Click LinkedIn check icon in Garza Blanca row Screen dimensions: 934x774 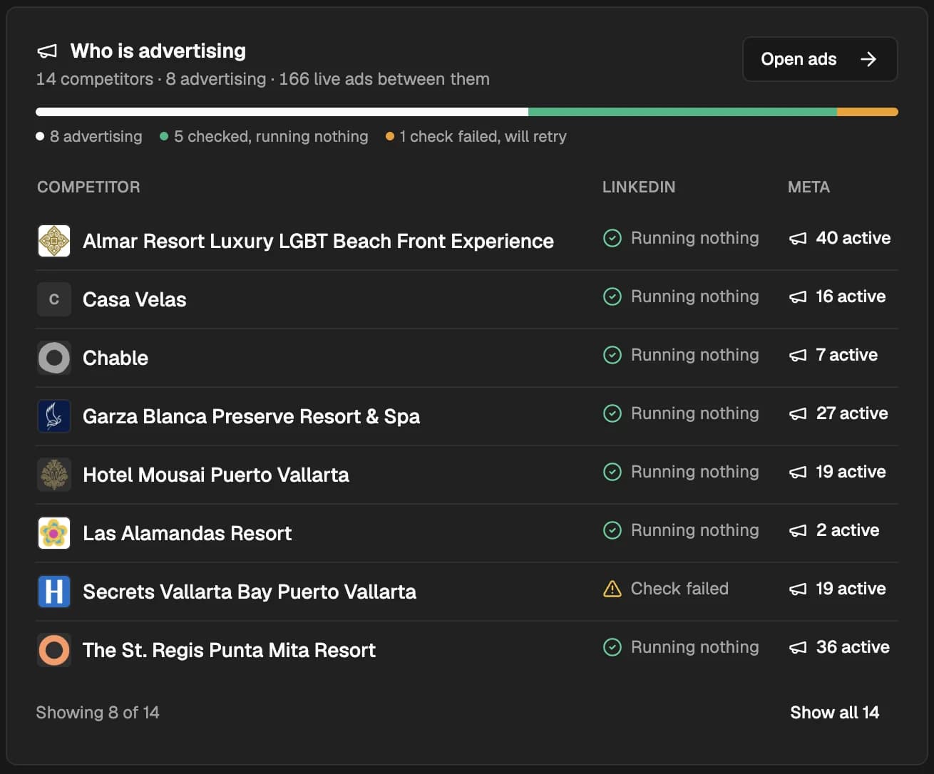(x=612, y=413)
